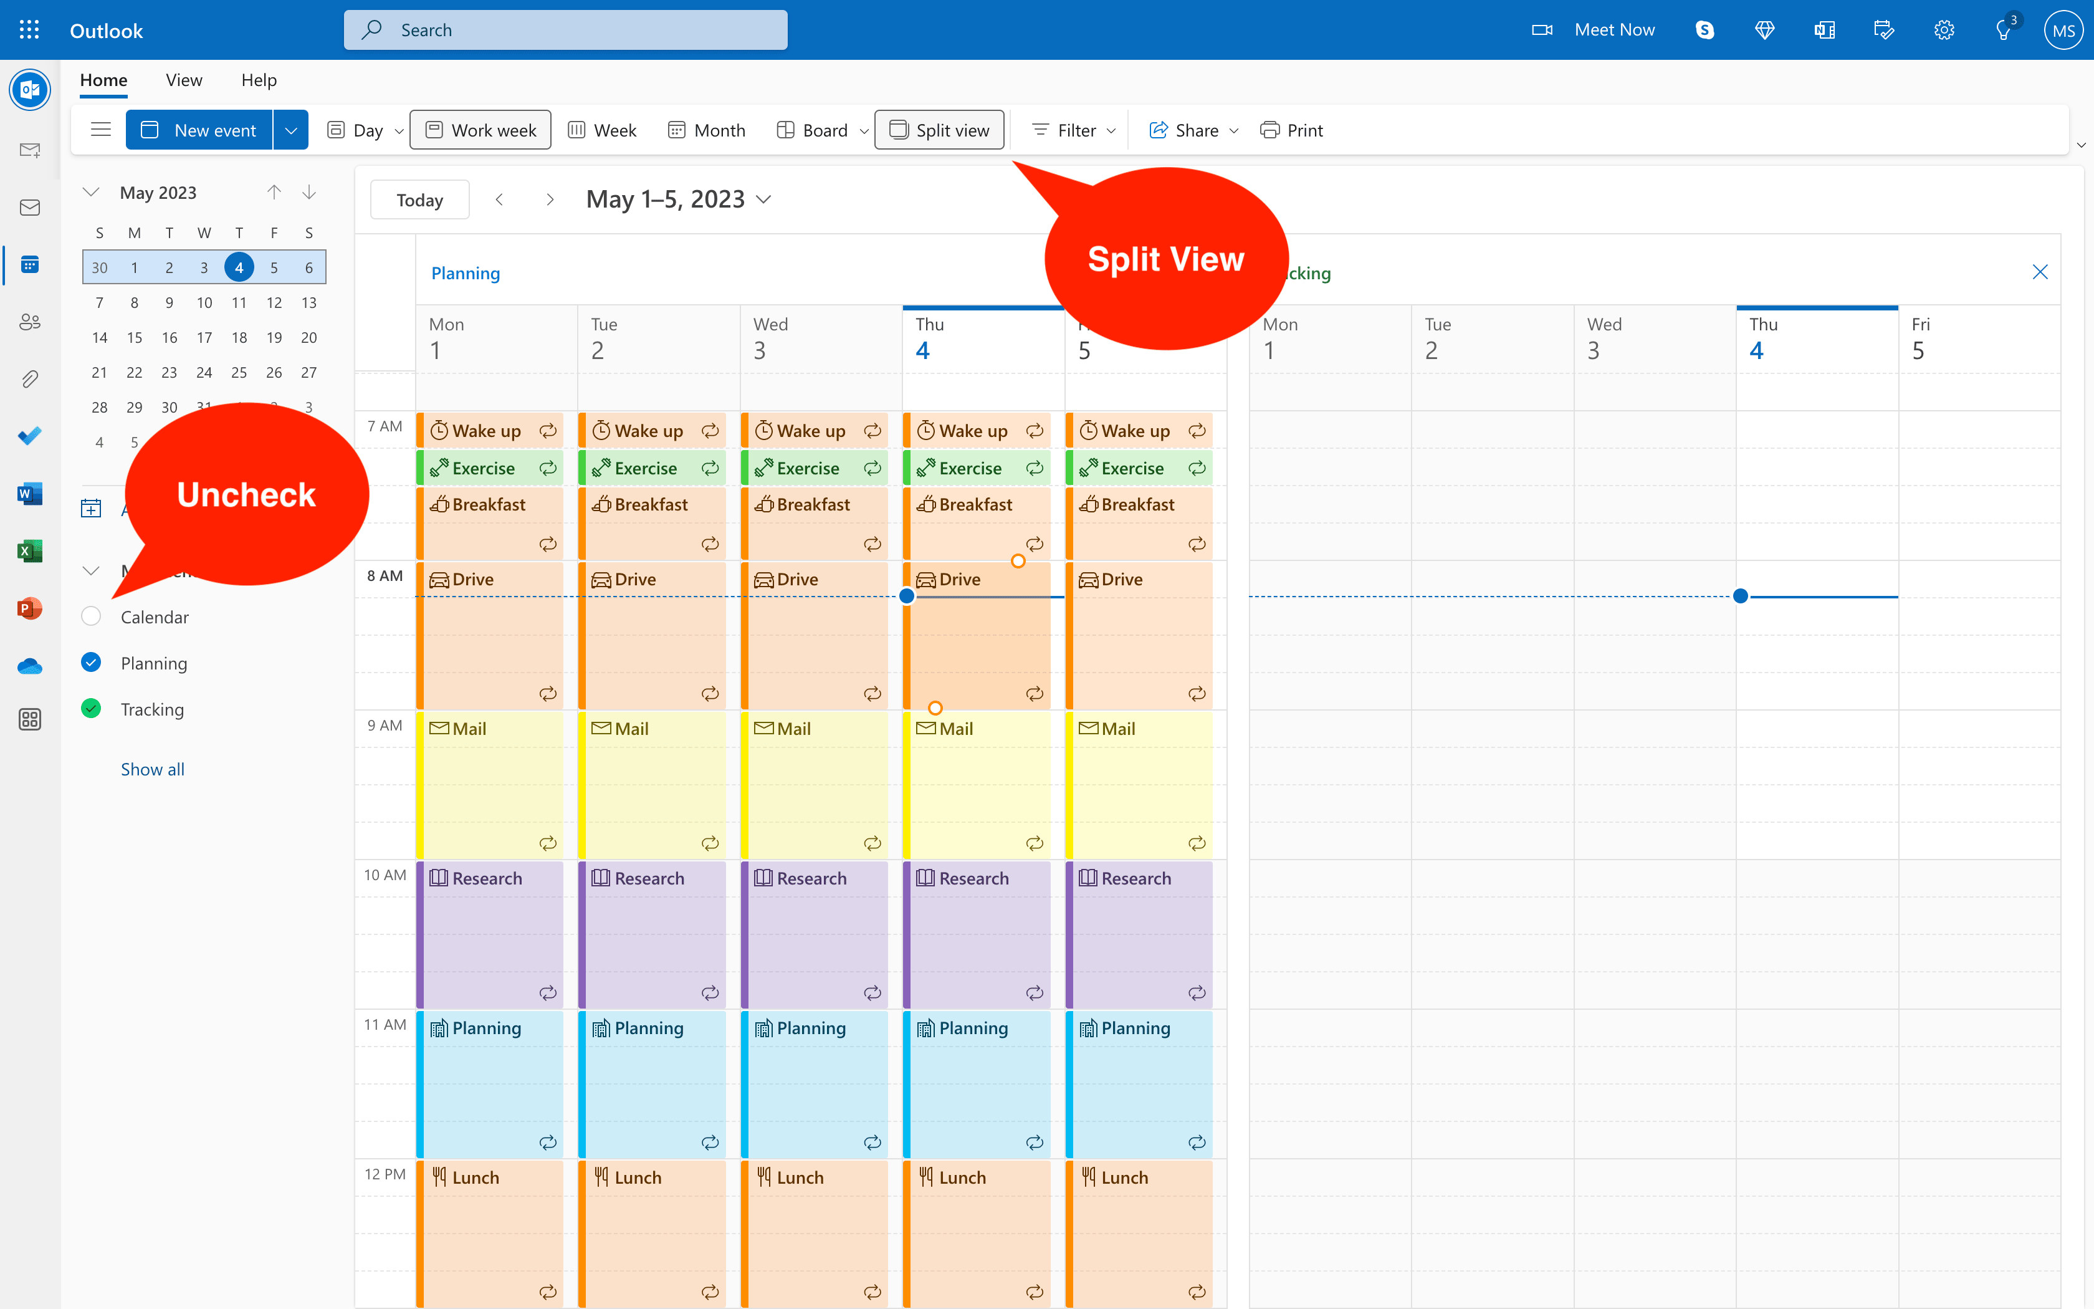Show all calendars via Show all link
2094x1309 pixels.
click(152, 769)
